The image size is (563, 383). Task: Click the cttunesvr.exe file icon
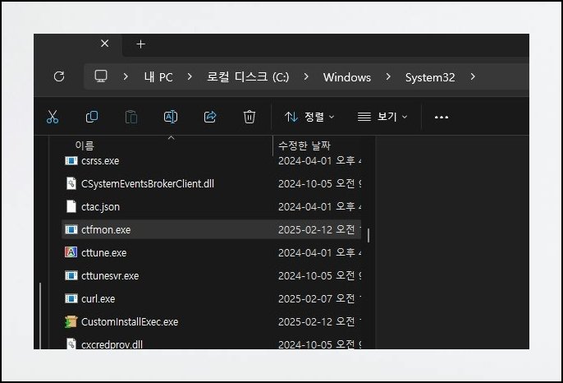tap(71, 275)
